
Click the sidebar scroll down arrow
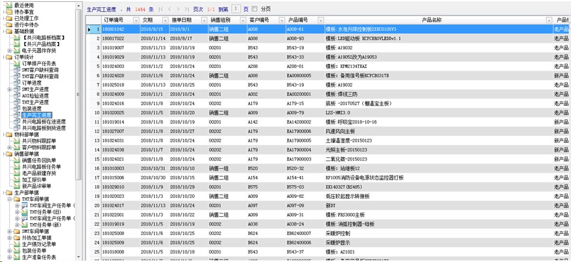(79, 258)
